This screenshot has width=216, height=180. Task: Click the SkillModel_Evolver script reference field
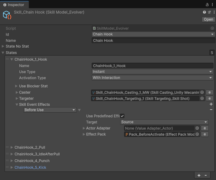tap(153, 28)
